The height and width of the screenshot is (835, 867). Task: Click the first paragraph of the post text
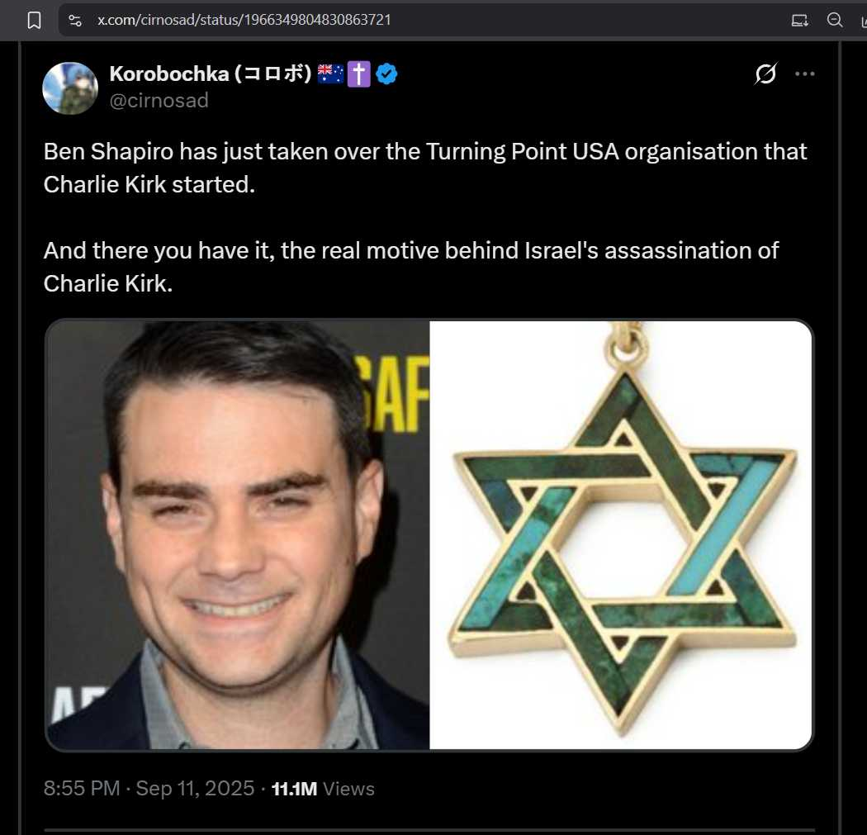pyautogui.click(x=425, y=168)
